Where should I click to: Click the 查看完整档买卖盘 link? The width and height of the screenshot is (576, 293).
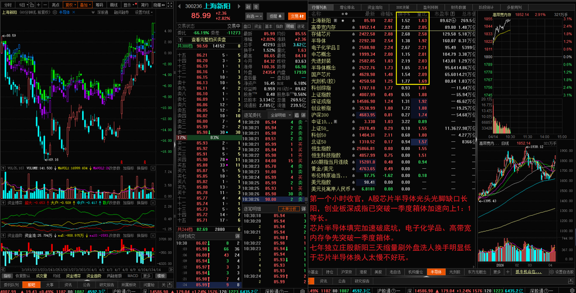click(x=209, y=40)
